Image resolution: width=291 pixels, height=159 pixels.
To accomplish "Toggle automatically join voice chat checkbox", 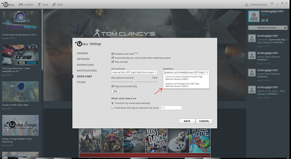I will [x=113, y=58].
